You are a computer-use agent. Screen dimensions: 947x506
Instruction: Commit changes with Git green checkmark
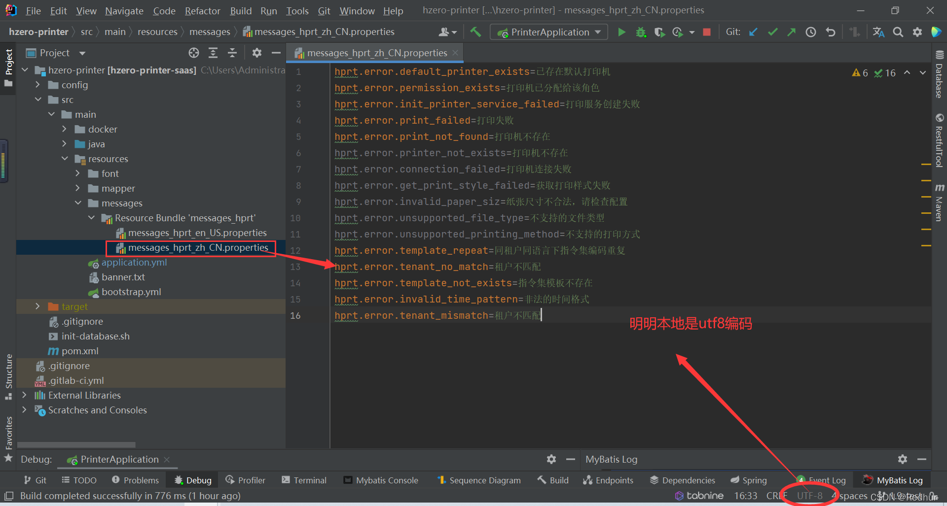click(x=772, y=32)
